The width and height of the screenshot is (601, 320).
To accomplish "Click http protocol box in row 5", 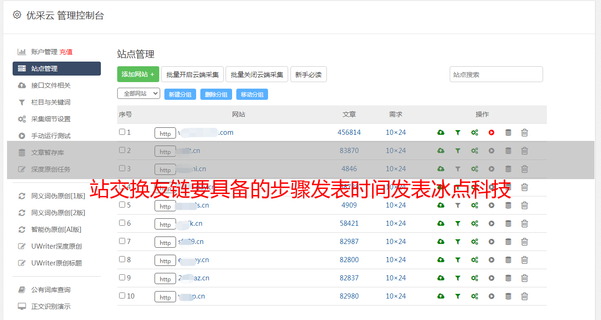I will coord(165,206).
